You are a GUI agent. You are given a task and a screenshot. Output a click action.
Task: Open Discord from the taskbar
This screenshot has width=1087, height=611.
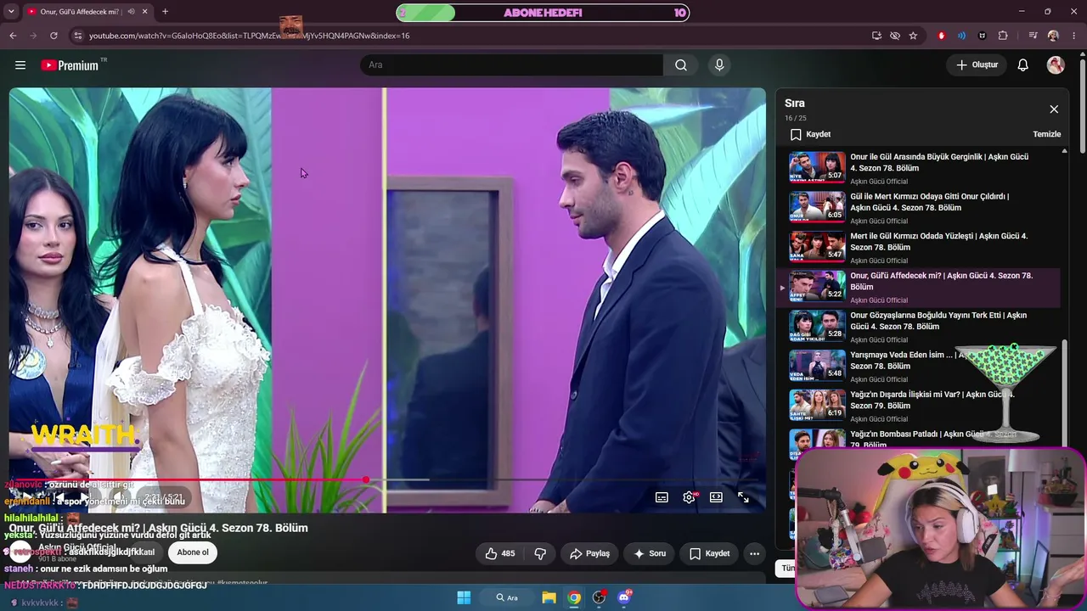pos(624,597)
